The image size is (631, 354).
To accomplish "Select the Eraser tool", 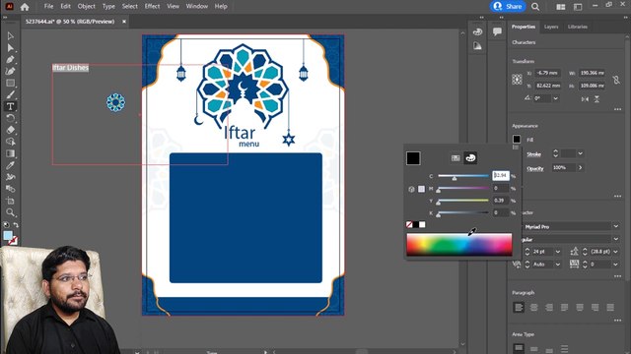I will 11,130.
